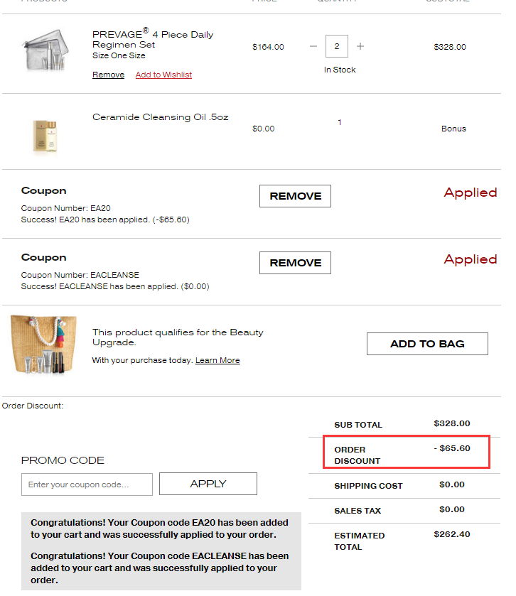The height and width of the screenshot is (596, 516).
Task: Remove the EACLEANSE coupon
Action: [295, 263]
